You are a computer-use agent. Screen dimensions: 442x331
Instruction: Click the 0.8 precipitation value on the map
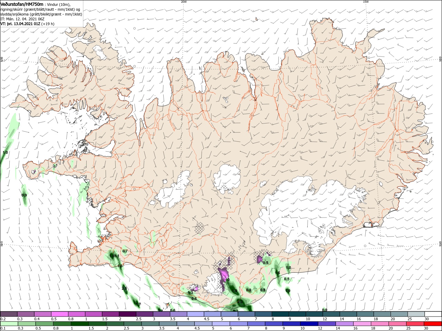(263, 290)
